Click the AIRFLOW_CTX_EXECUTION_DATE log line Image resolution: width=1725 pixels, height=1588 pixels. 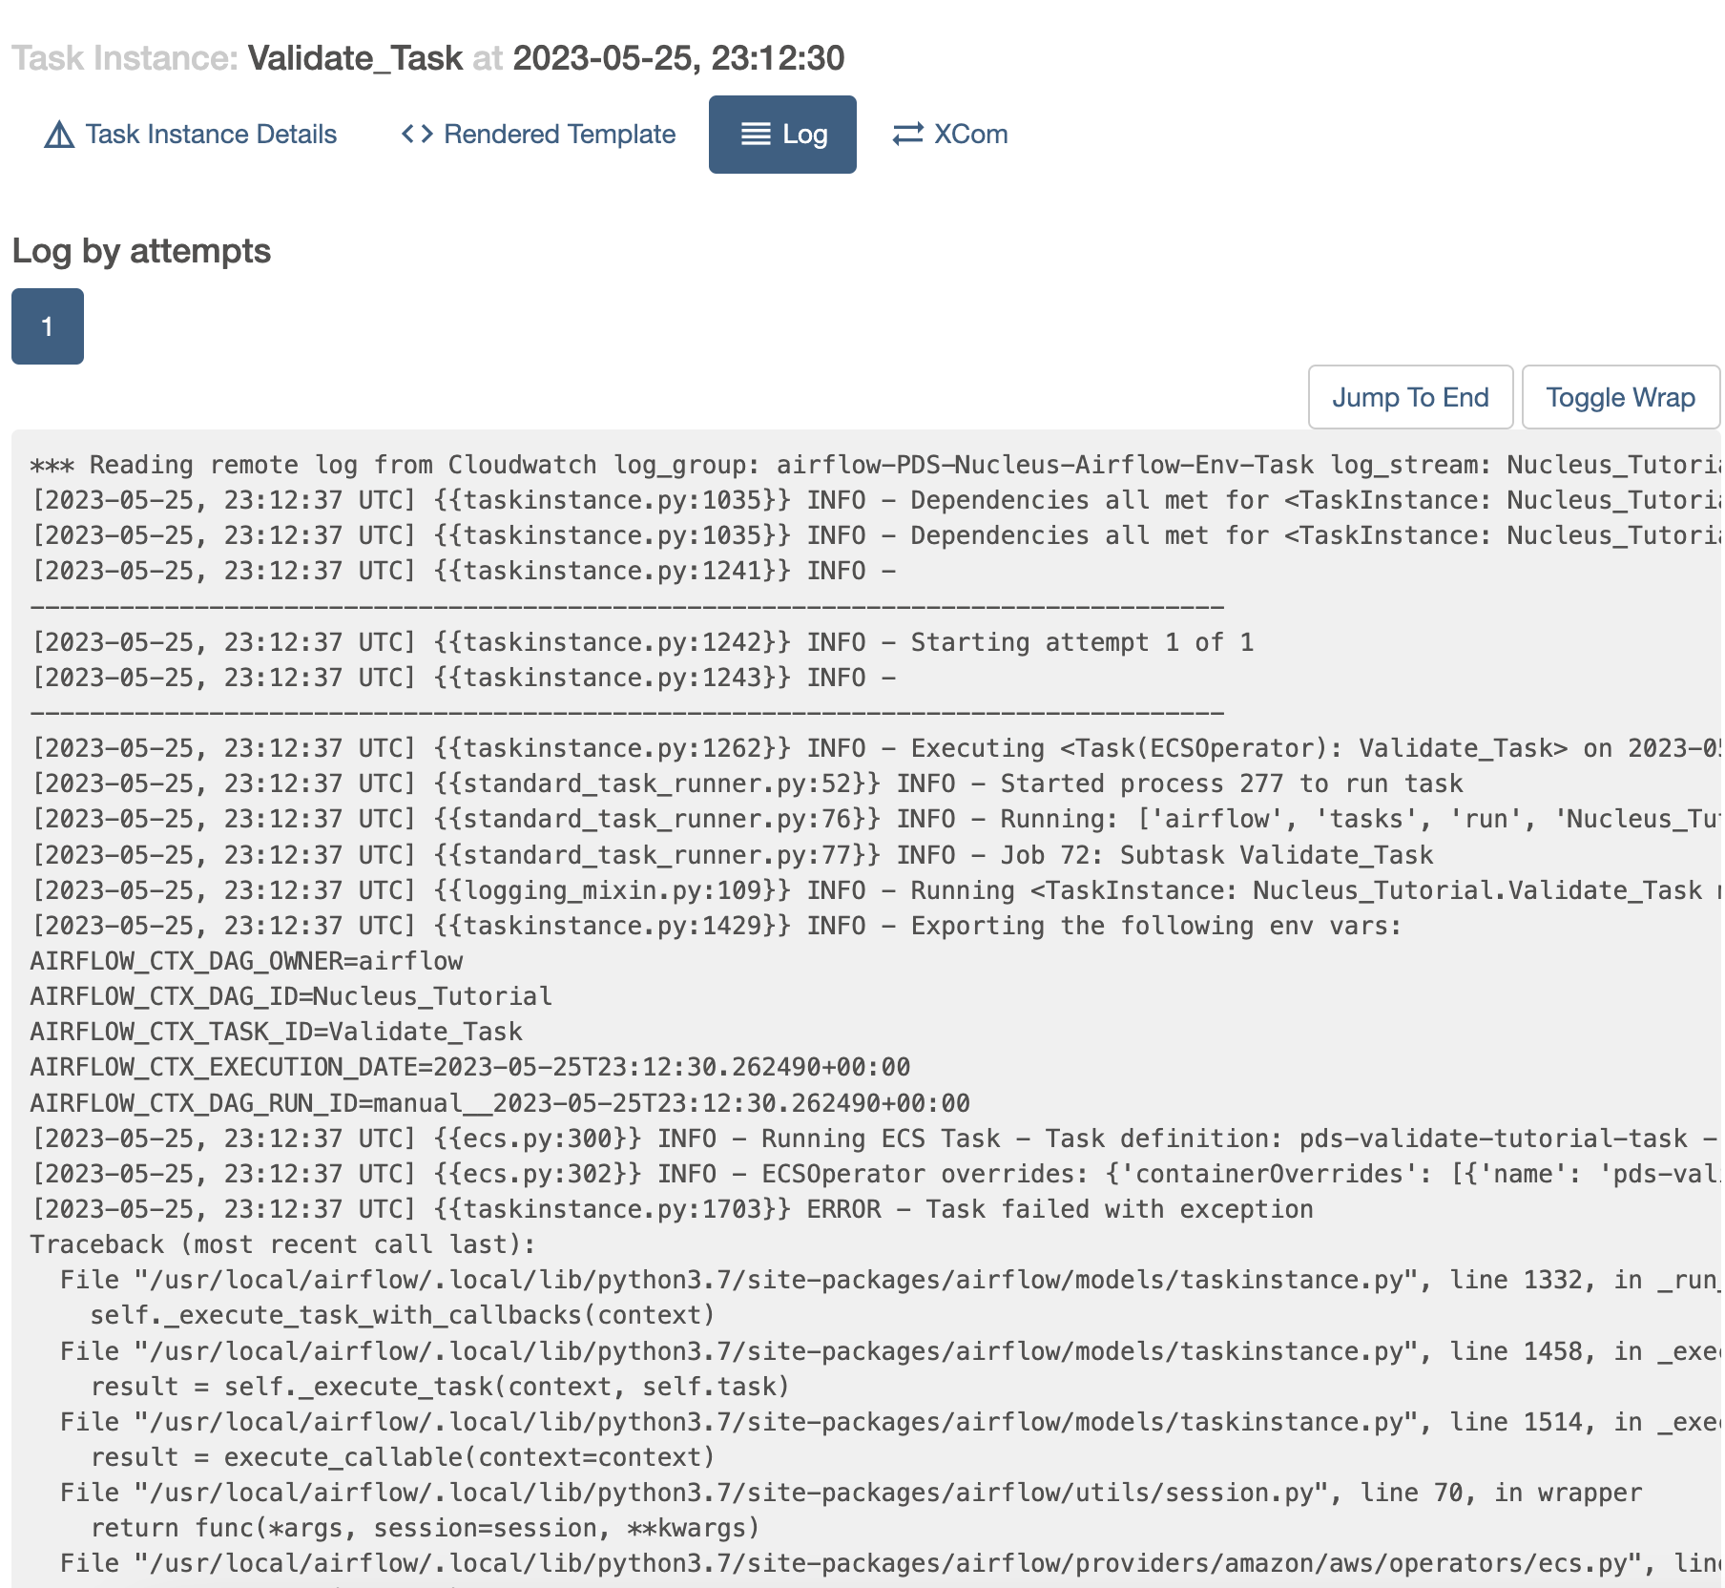point(470,1067)
